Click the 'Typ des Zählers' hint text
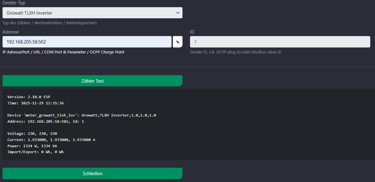 click(50, 23)
